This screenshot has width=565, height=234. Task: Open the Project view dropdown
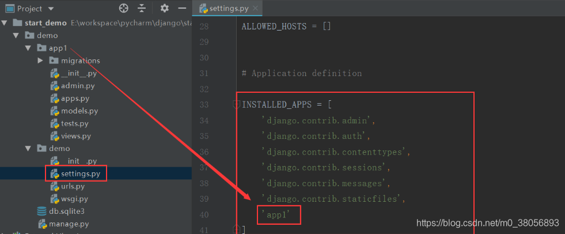tap(51, 9)
